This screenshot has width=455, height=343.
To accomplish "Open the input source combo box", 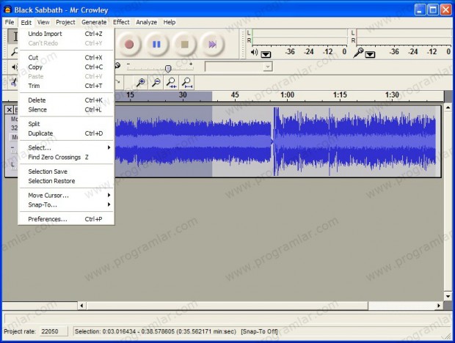I will (239, 67).
